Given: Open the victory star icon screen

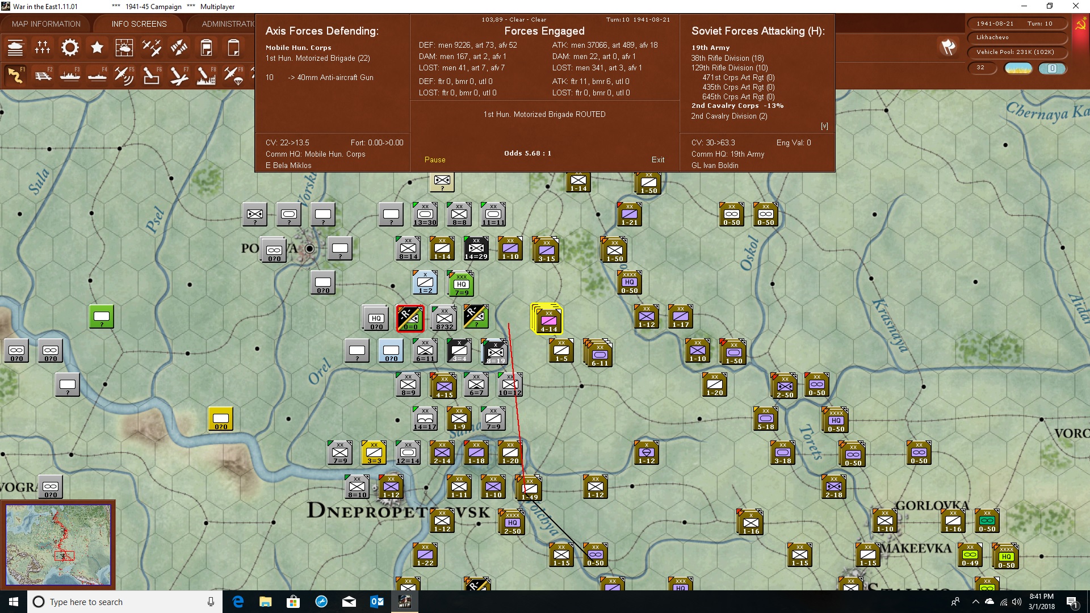Looking at the screenshot, I should click(97, 48).
